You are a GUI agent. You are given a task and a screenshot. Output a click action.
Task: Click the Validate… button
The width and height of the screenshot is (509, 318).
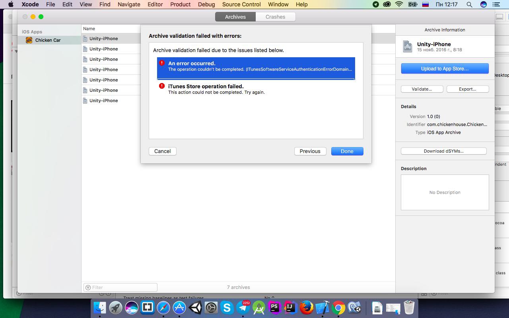(x=422, y=89)
